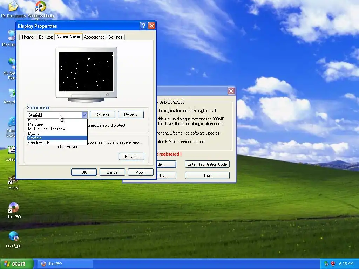Choose highlighted Starfield list entry
Screen dimensions: 359x269
pyautogui.click(x=57, y=138)
